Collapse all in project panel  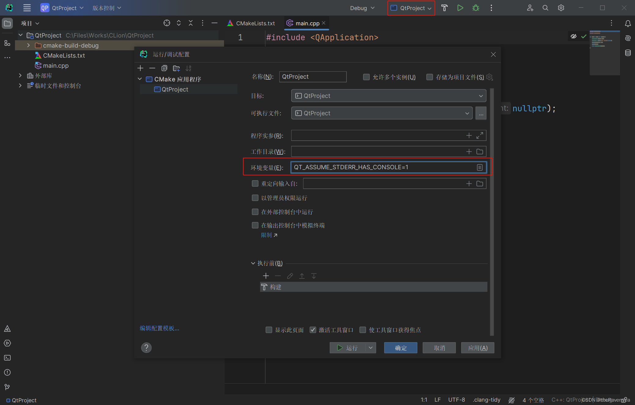coord(191,23)
